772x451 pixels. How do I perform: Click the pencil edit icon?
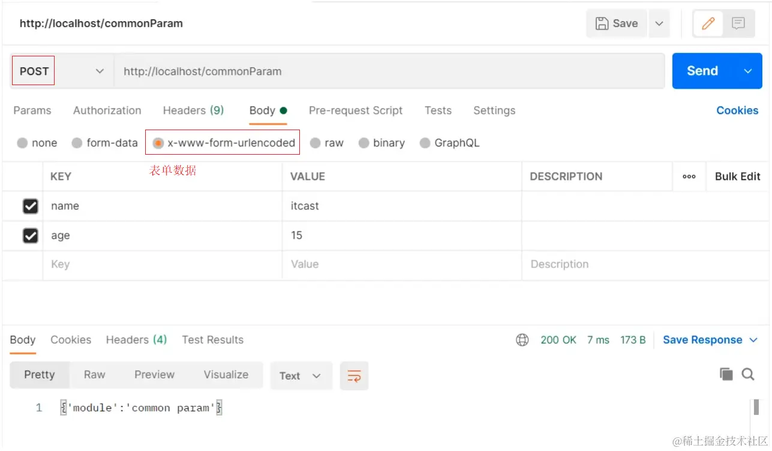click(x=708, y=23)
